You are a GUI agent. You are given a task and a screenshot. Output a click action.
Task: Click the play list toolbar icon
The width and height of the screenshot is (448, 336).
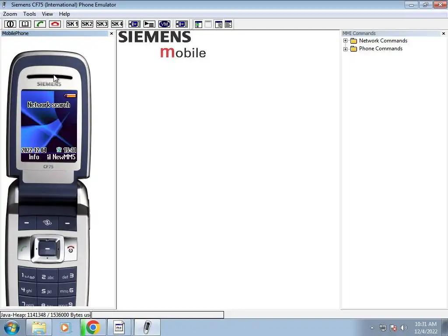(x=149, y=24)
